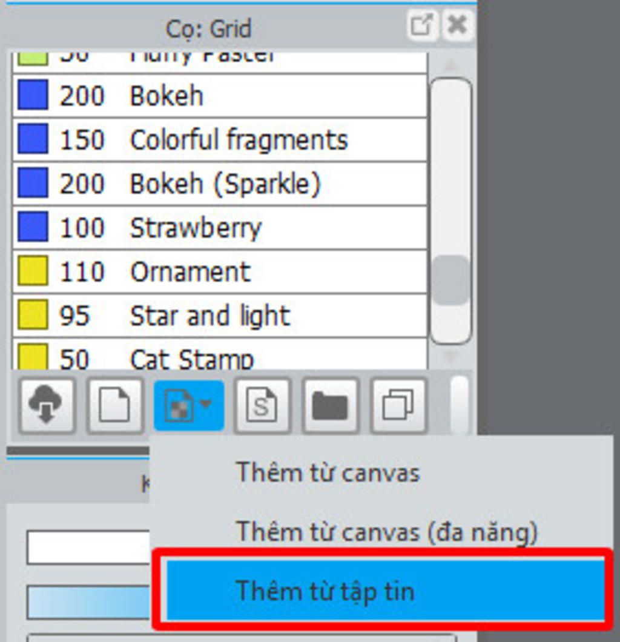Choose the Strawberry brush
620x642 pixels.
220,228
